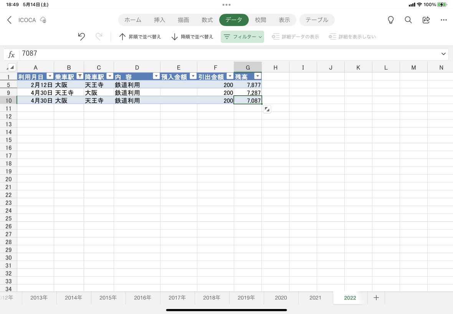Switch to ホーム ribbon tab

(133, 20)
